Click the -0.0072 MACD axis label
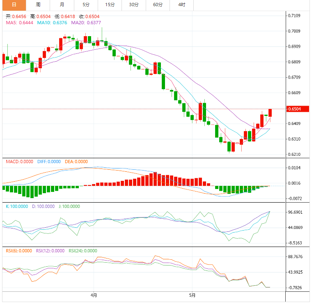The width and height of the screenshot is (314, 307). 295,199
